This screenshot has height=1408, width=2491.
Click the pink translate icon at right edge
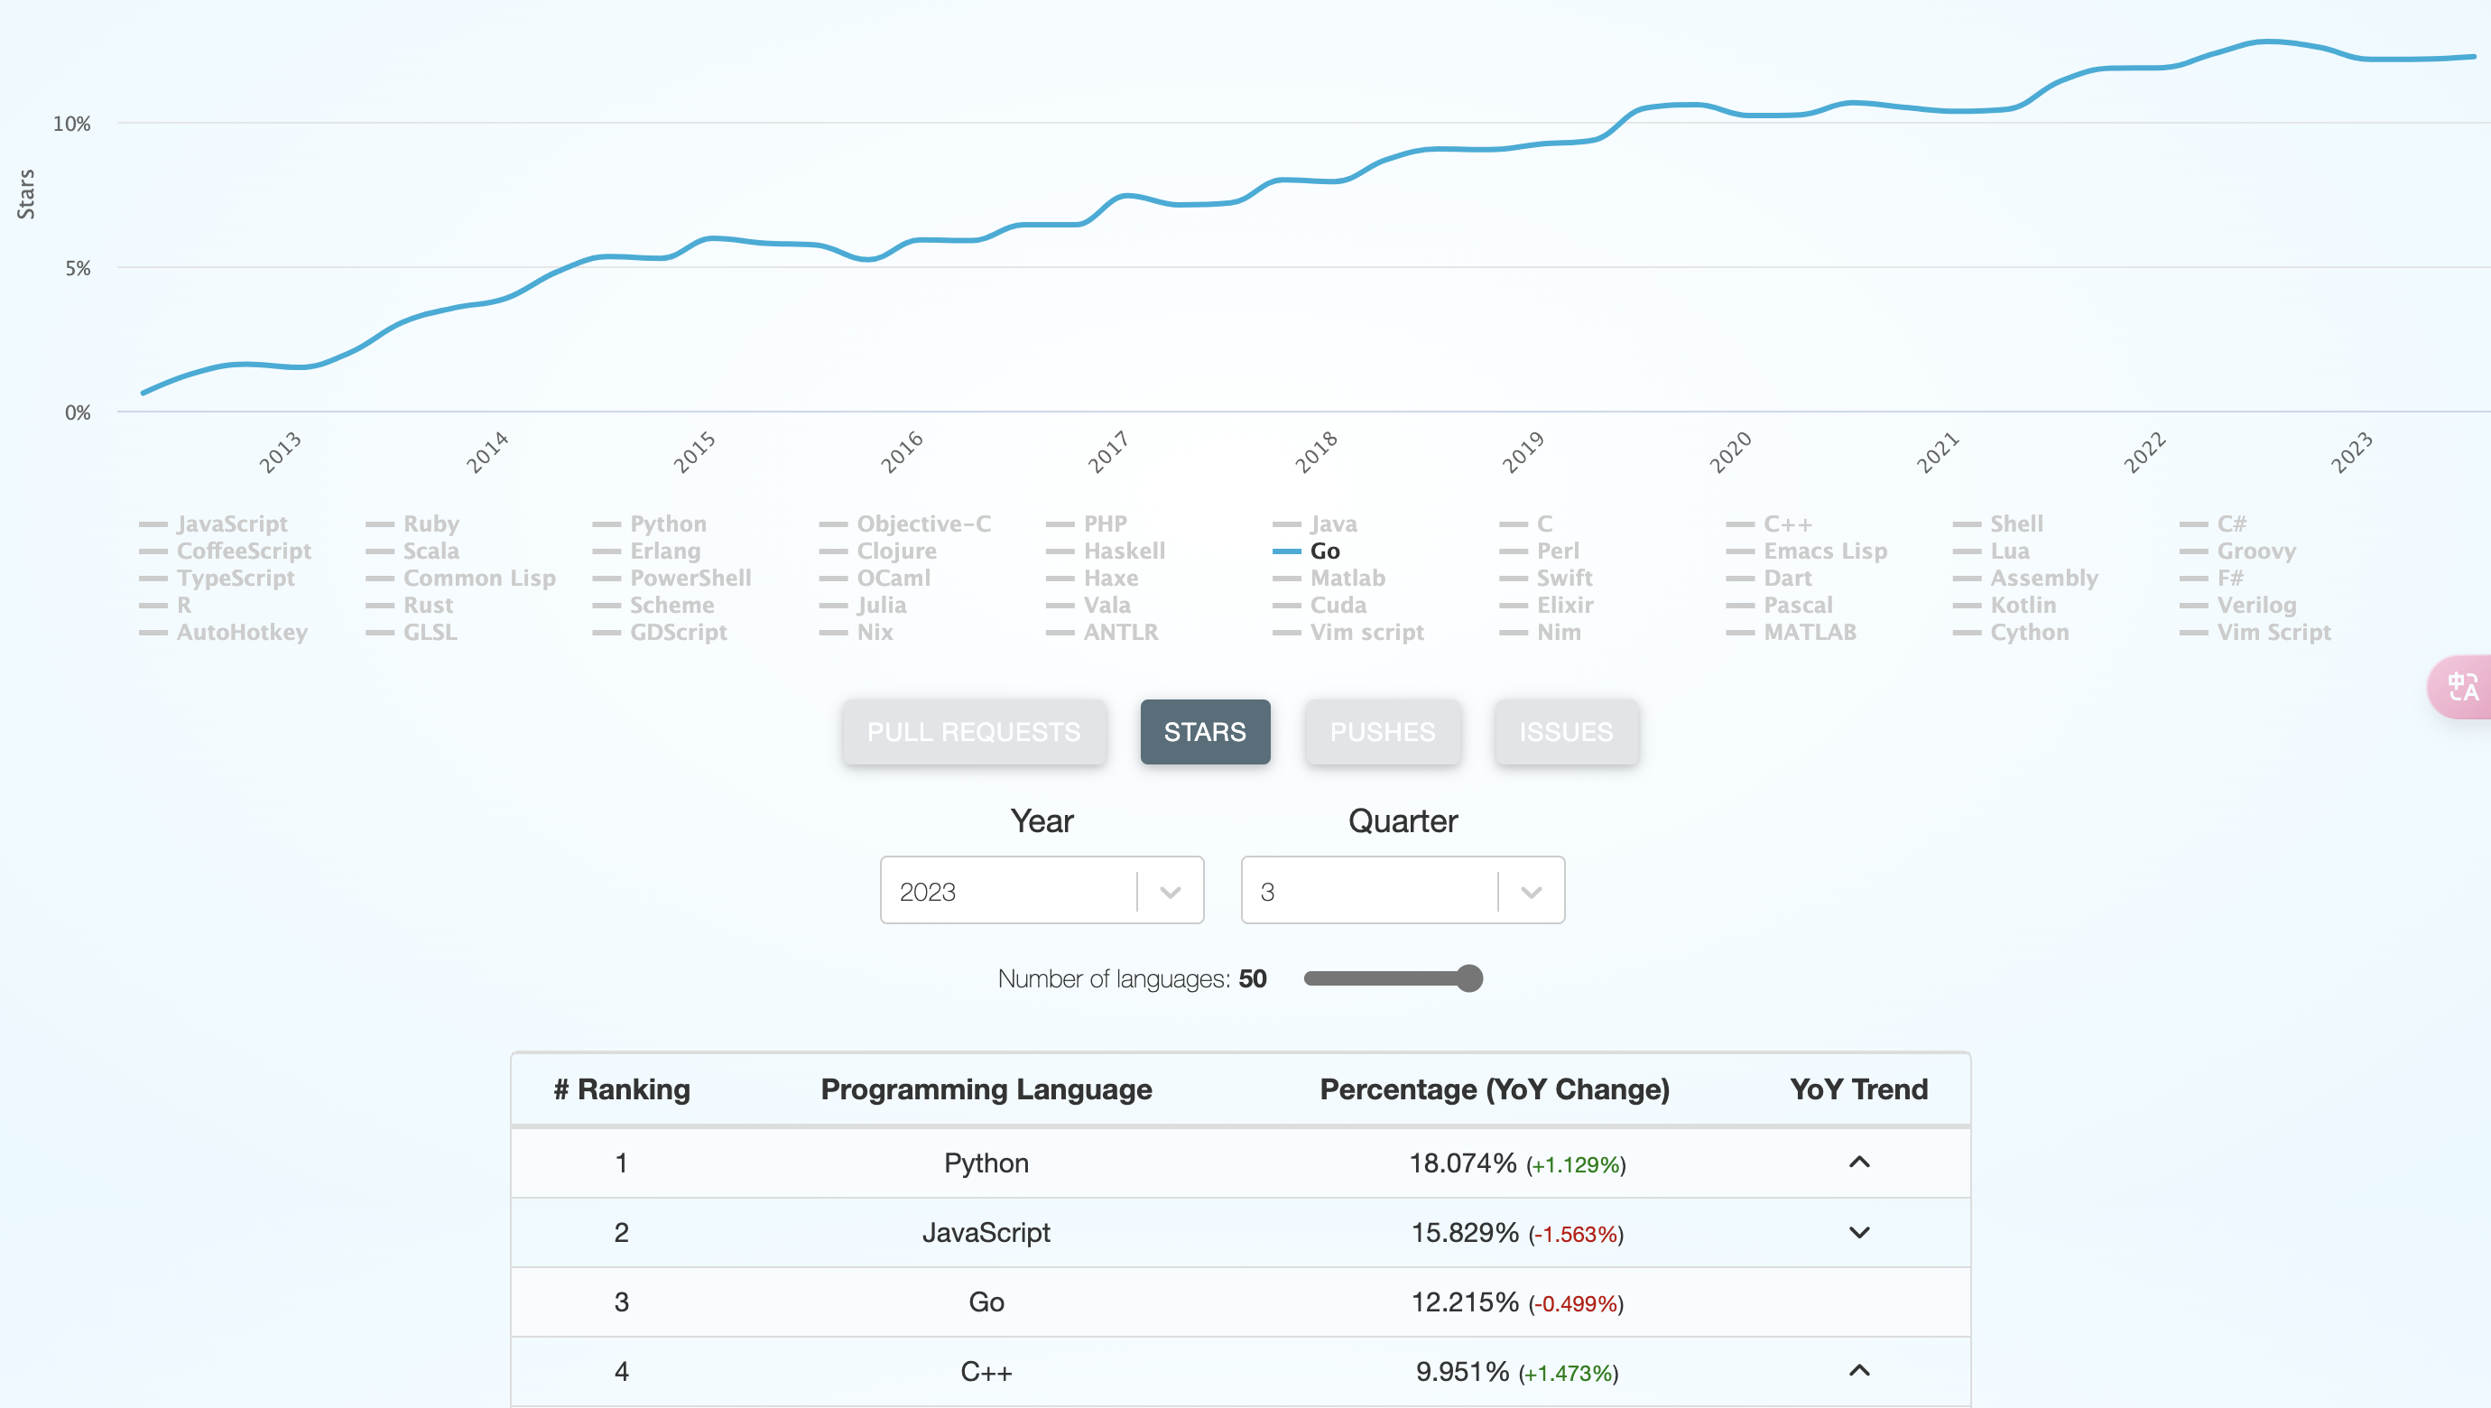(x=2462, y=688)
